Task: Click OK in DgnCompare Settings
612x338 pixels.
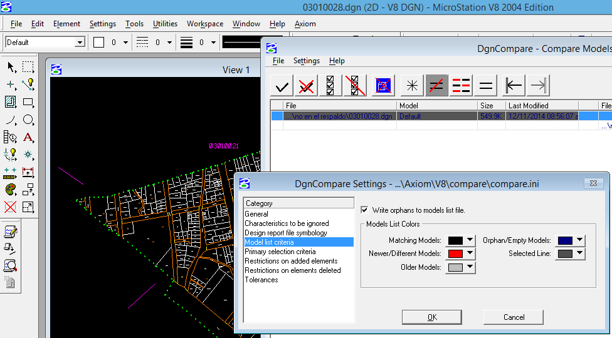Action: (x=432, y=317)
